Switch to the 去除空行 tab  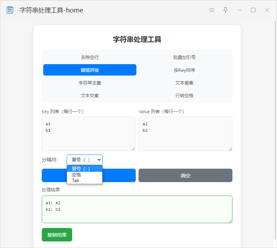point(90,57)
